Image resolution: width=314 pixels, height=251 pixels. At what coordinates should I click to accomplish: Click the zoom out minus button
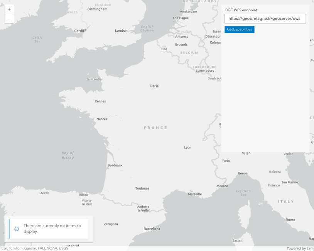[9, 19]
